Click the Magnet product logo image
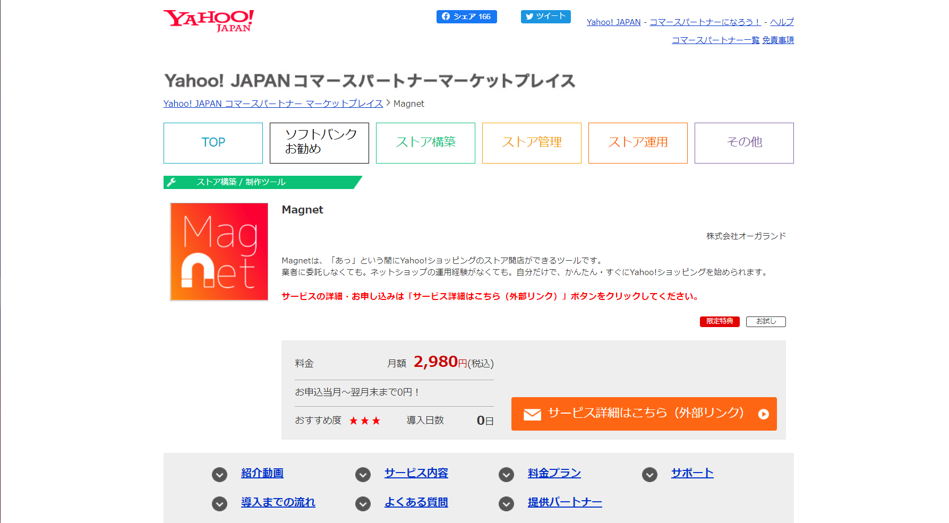The height and width of the screenshot is (523, 949). point(219,252)
